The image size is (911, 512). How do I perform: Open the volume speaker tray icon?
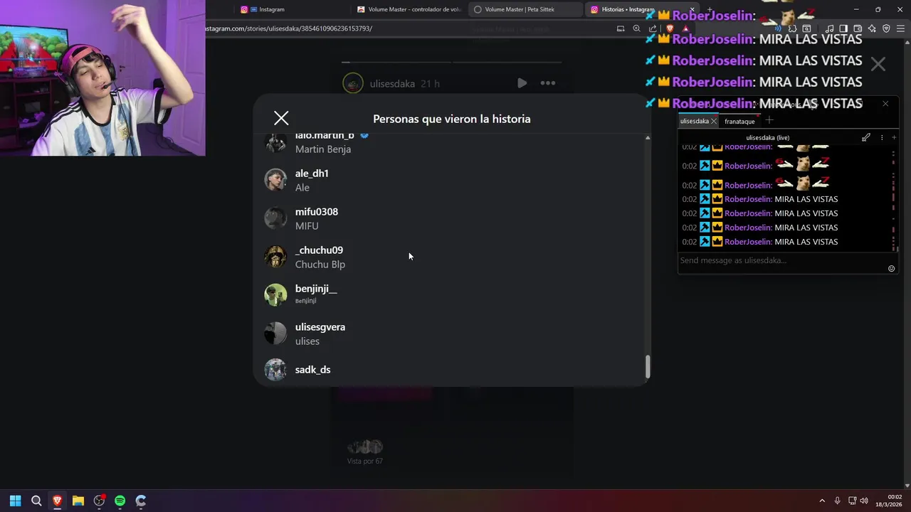(x=864, y=501)
